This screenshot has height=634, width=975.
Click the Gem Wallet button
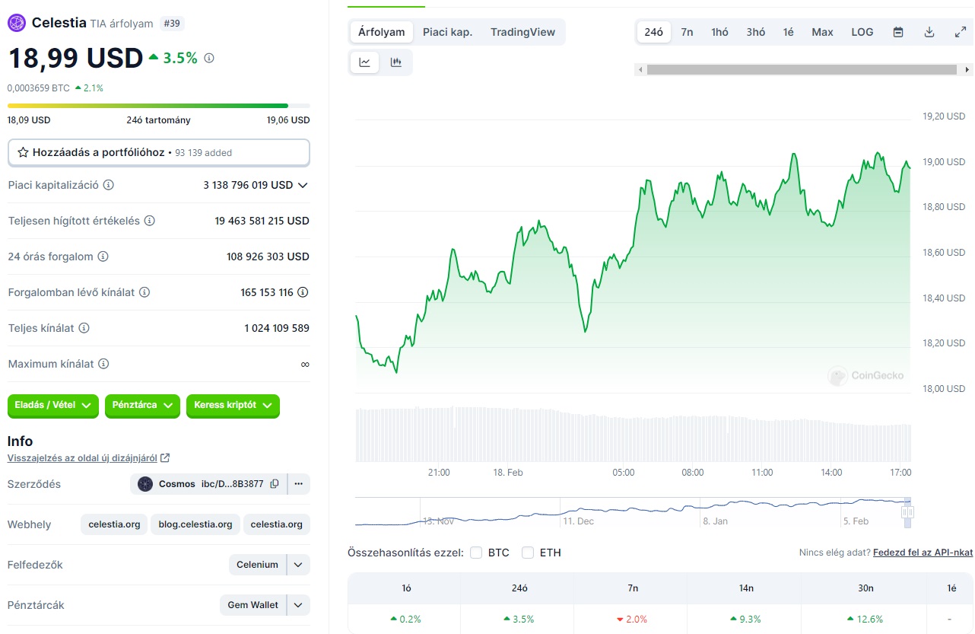tap(253, 605)
